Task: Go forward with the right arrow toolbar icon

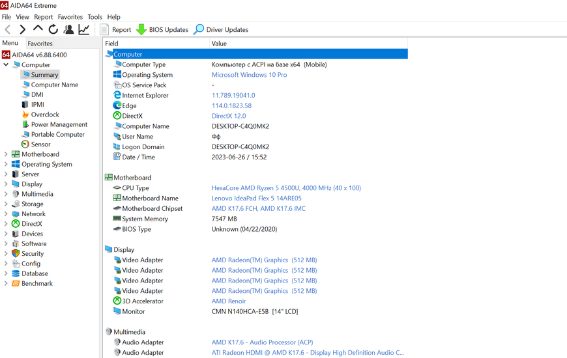Action: 22,29
